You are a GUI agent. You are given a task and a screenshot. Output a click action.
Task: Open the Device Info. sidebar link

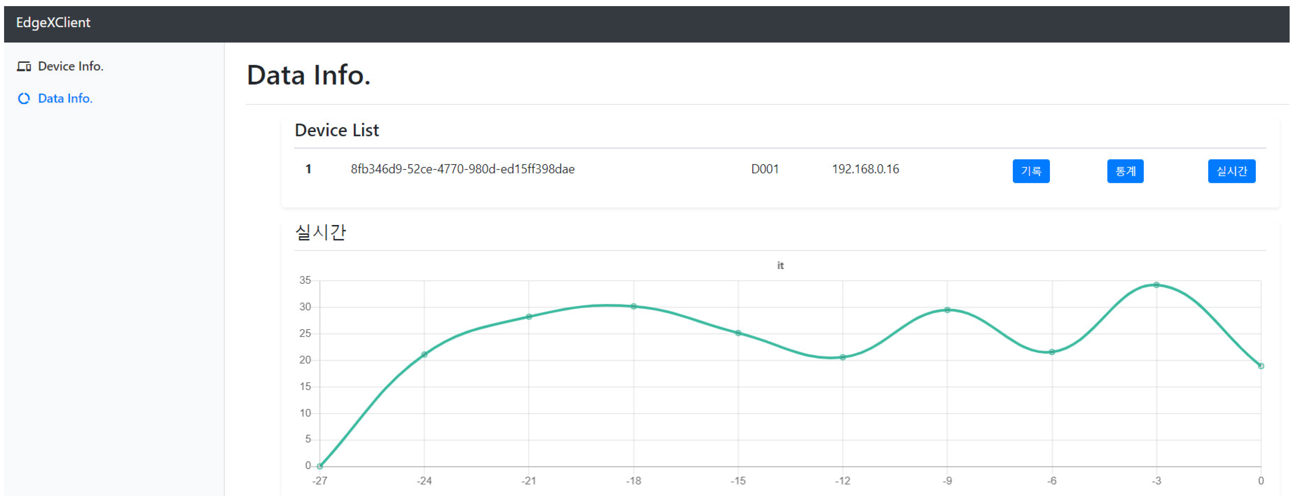[70, 67]
